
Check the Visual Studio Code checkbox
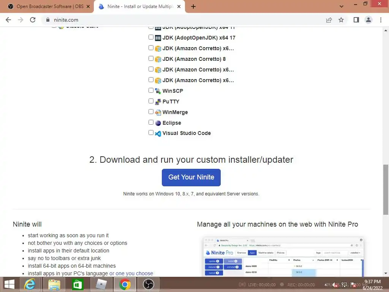pyautogui.click(x=151, y=133)
